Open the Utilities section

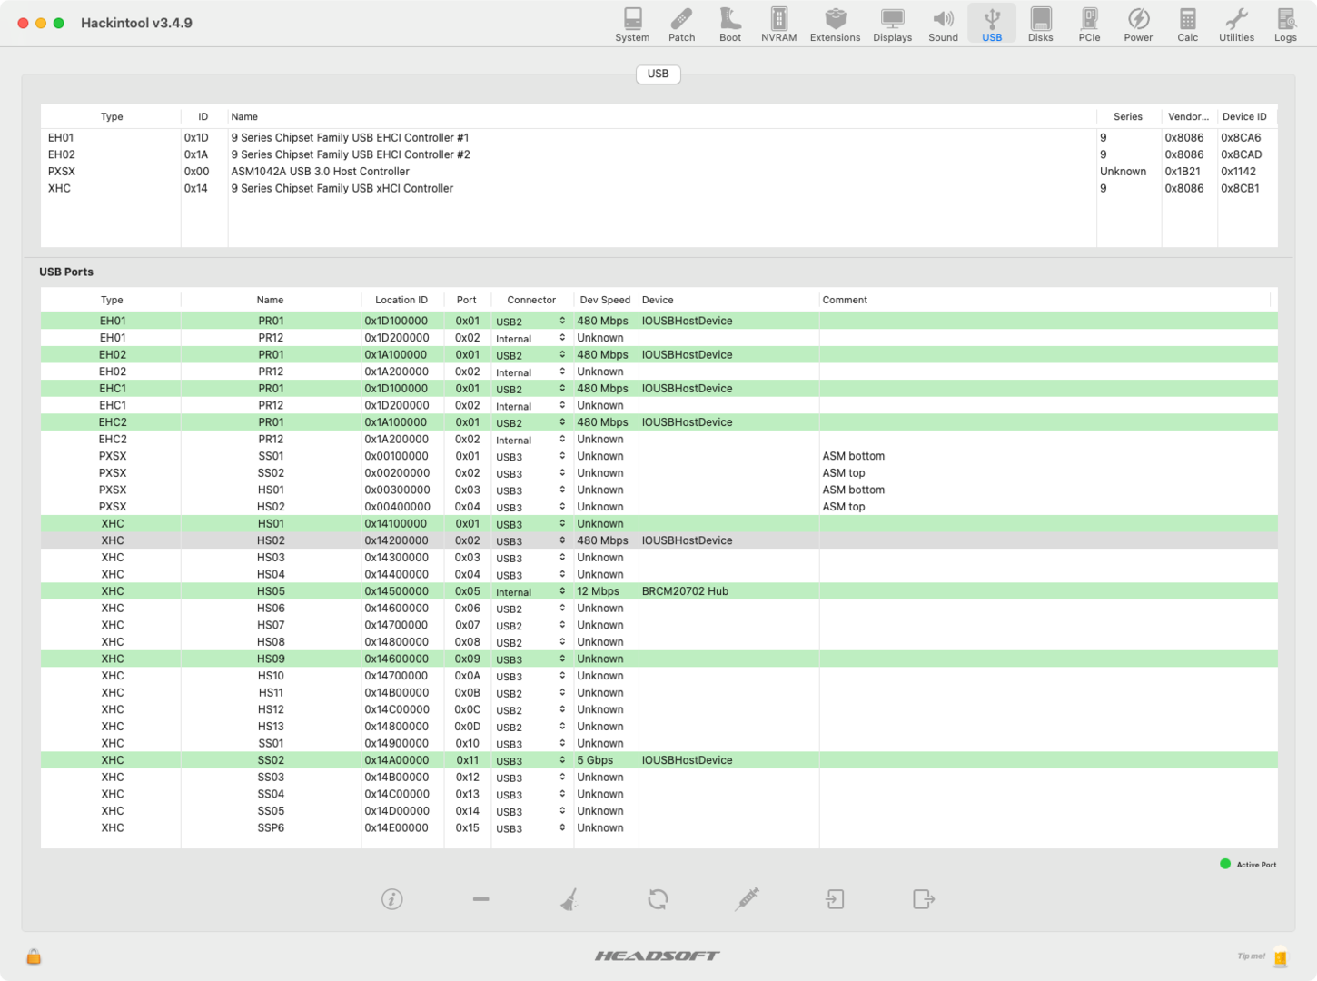click(1236, 25)
